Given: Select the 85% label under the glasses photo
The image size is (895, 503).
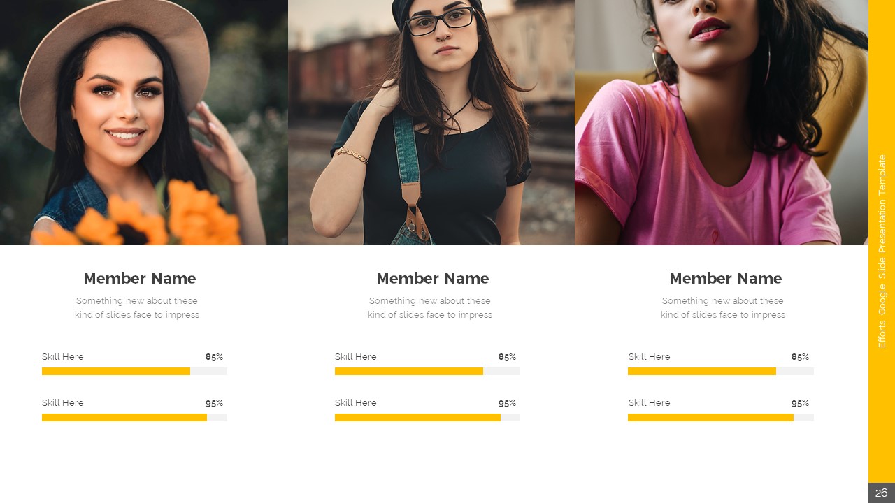Looking at the screenshot, I should (x=507, y=357).
